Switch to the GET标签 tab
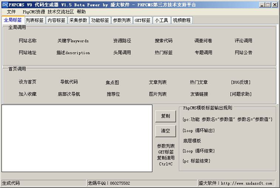 pyautogui.click(x=142, y=20)
